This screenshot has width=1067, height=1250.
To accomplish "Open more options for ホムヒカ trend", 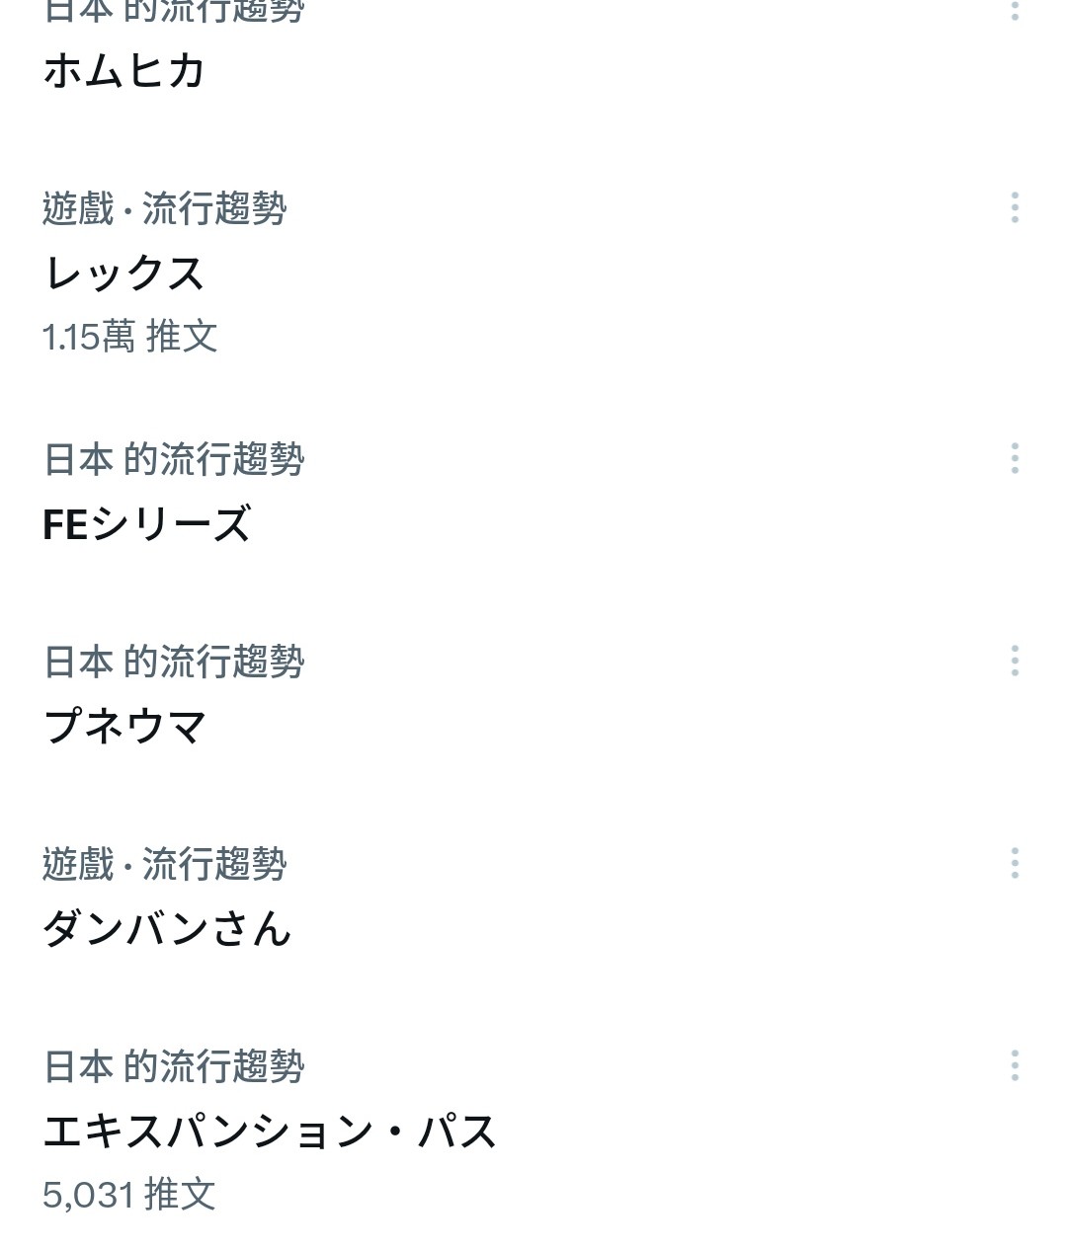I will pos(1015,10).
